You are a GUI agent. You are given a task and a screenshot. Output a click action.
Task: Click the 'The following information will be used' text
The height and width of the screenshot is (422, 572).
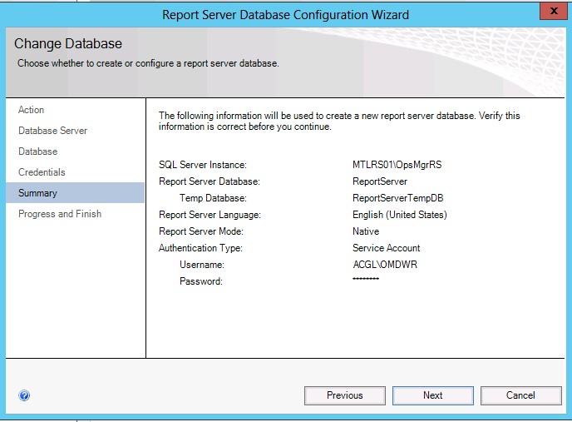[339, 122]
